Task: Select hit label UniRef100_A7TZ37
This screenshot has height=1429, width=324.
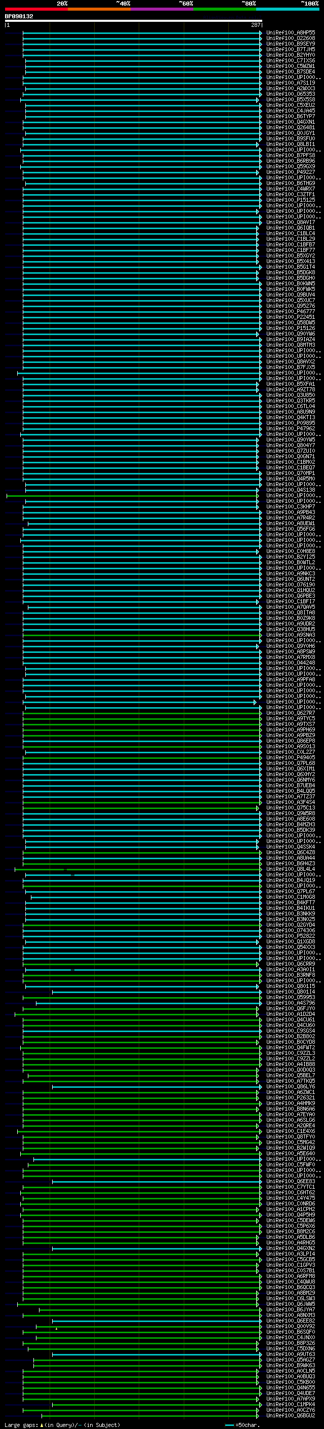Action: click(291, 797)
